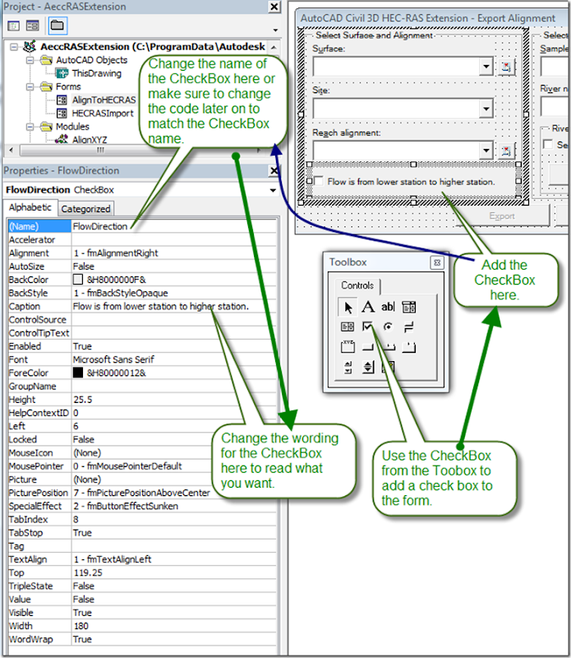Click the Alignment value fmAlignmentRight
The image size is (571, 658).
pyautogui.click(x=116, y=253)
